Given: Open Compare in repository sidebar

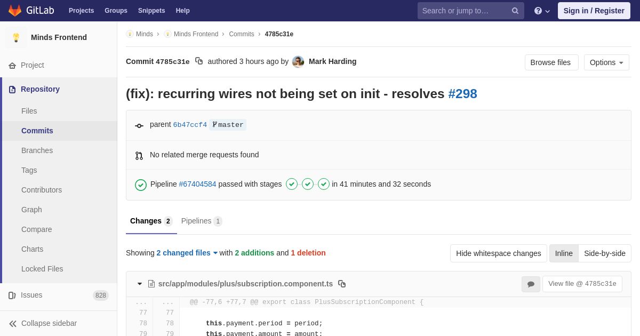Looking at the screenshot, I should [37, 229].
